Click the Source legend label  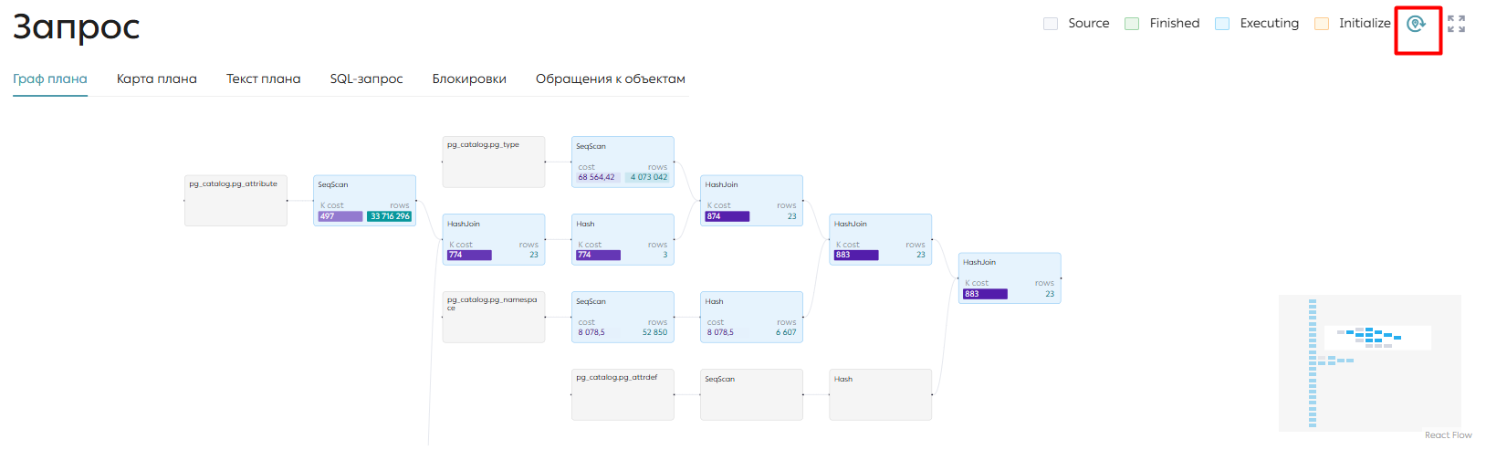1089,24
